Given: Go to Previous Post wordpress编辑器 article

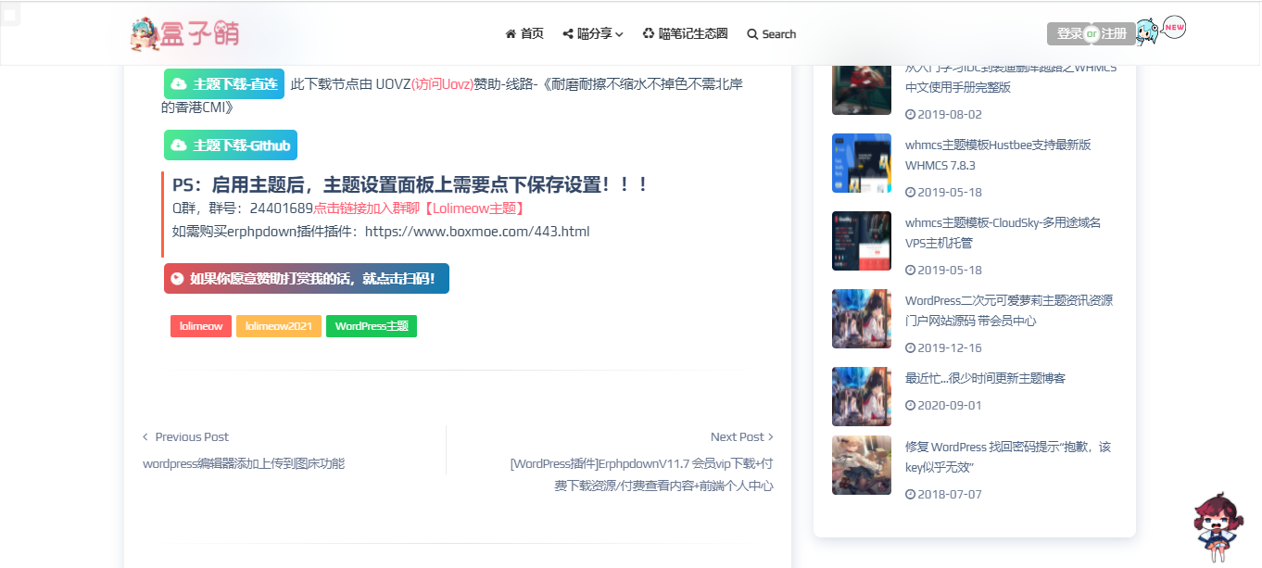Looking at the screenshot, I should click(x=244, y=463).
